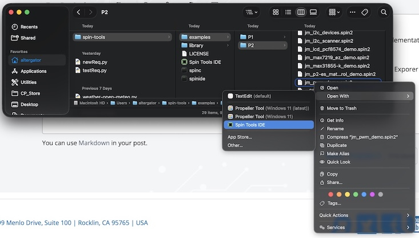Switch Finder to icon view

tap(276, 12)
